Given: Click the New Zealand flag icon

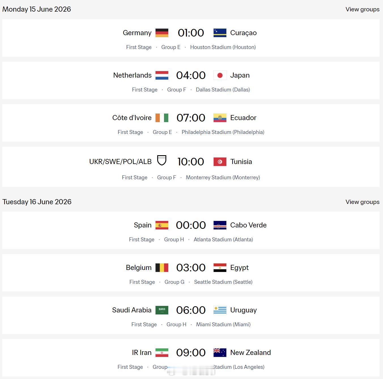Looking at the screenshot, I should [x=220, y=353].
